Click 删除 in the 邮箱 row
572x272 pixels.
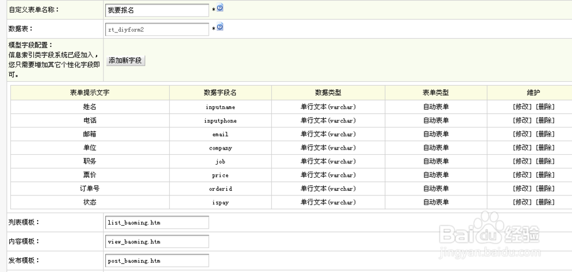pos(545,134)
